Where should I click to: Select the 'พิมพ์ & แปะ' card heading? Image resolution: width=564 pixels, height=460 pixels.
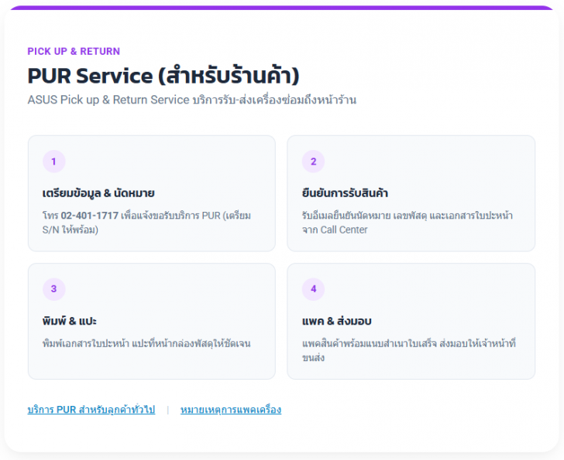[70, 320]
